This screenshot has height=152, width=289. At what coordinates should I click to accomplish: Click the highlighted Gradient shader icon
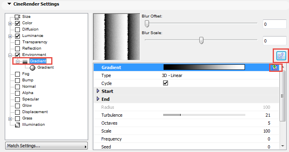tap(25, 62)
